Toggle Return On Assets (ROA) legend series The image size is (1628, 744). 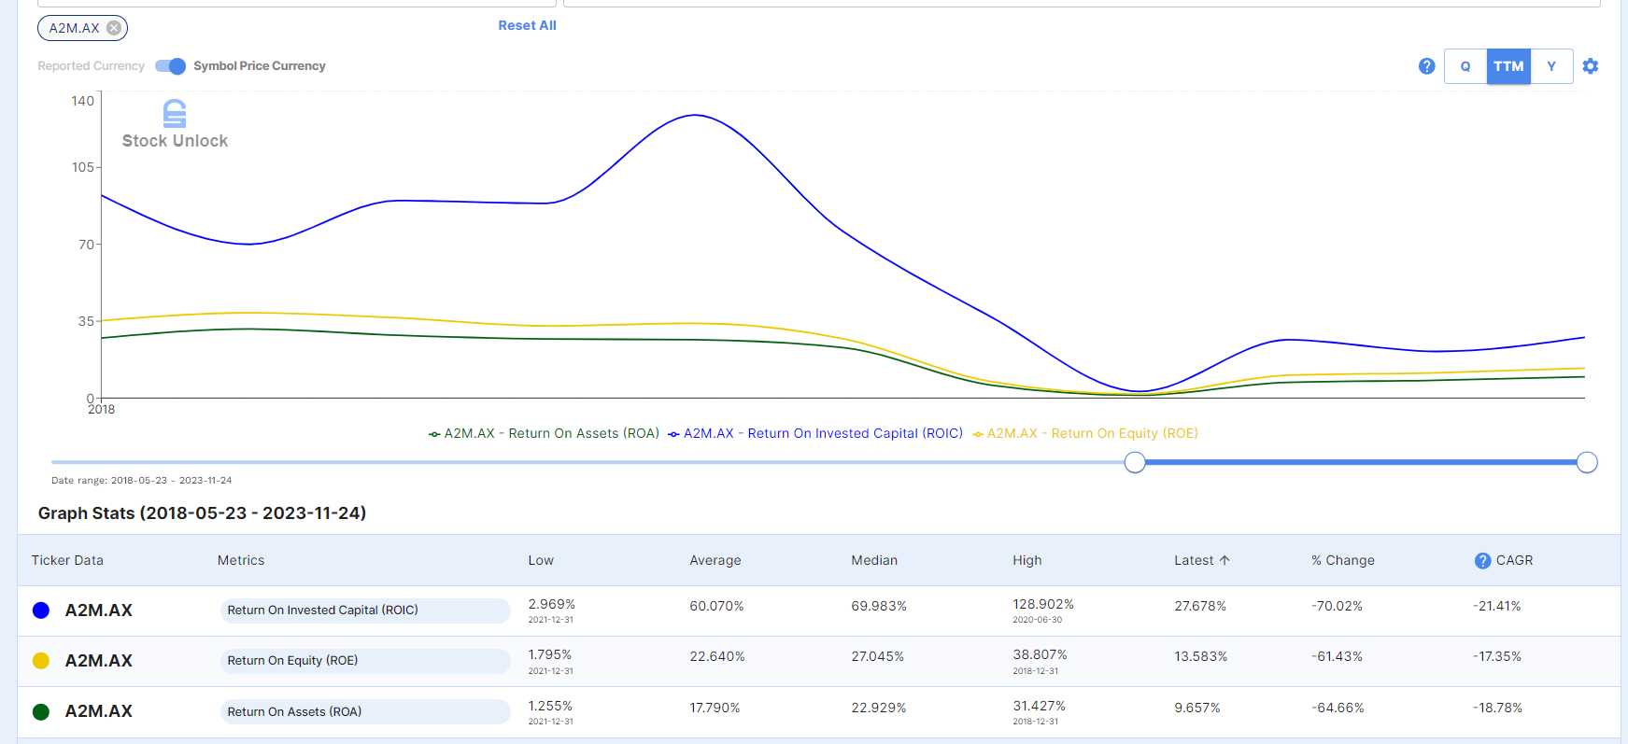click(544, 433)
